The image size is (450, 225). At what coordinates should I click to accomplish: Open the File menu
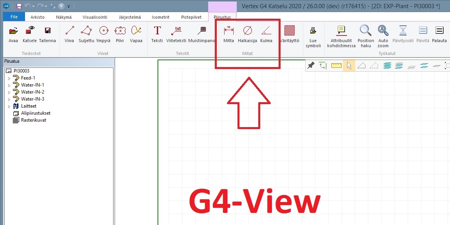pos(14,17)
